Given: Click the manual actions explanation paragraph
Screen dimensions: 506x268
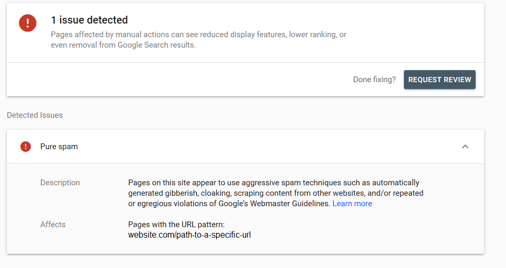Looking at the screenshot, I should (x=198, y=40).
